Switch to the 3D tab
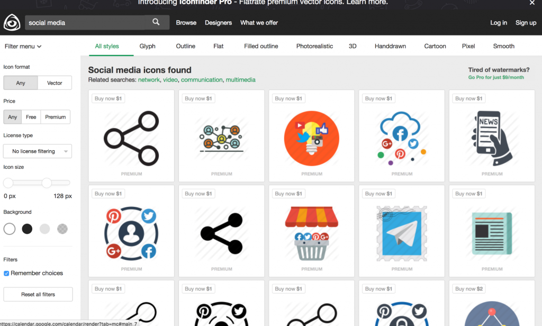The image size is (542, 326). point(353,46)
